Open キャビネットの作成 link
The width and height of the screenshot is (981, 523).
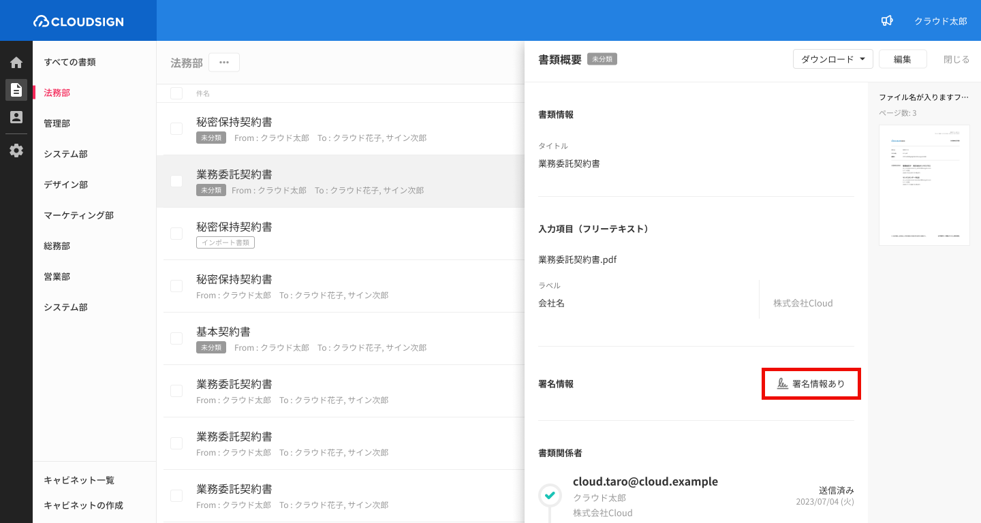point(83,505)
